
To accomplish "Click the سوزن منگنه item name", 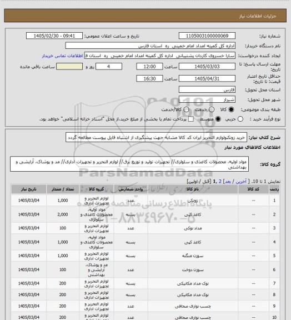I will click(x=193, y=256).
